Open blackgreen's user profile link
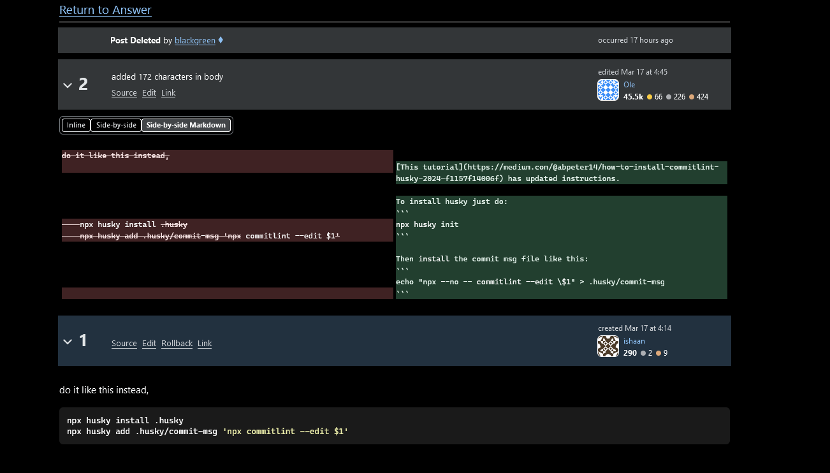The height and width of the screenshot is (473, 830). [x=195, y=40]
